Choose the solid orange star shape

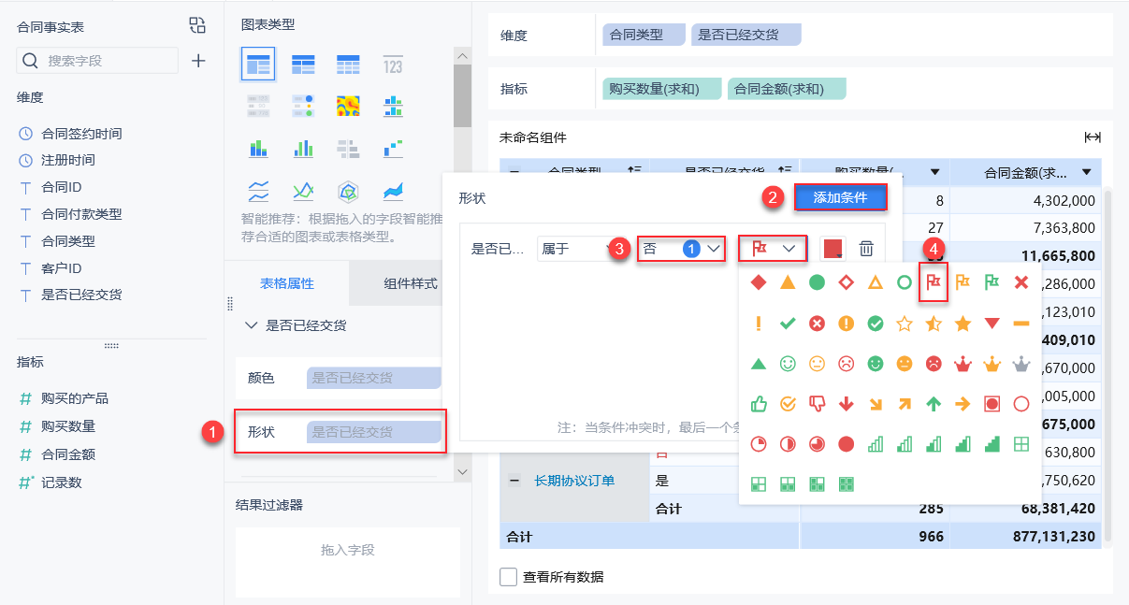963,324
